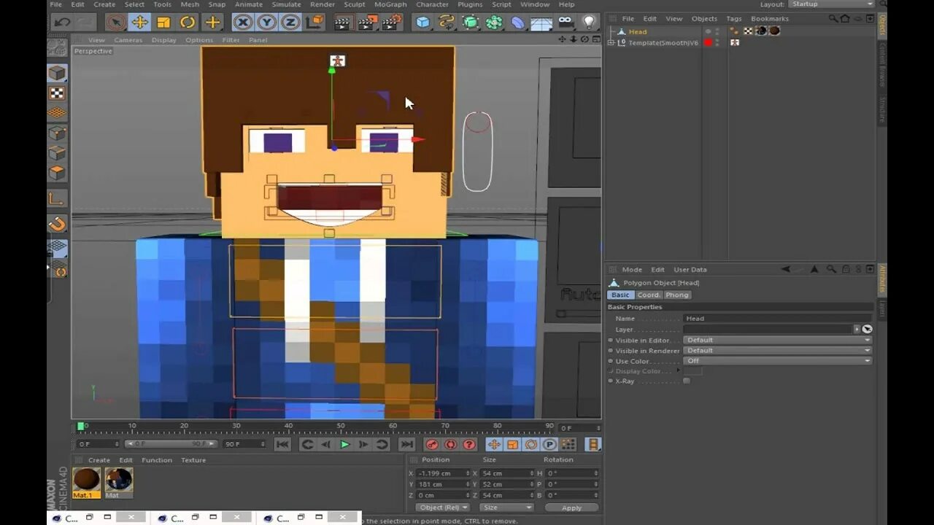Open the Use Color dropdown

(x=778, y=361)
